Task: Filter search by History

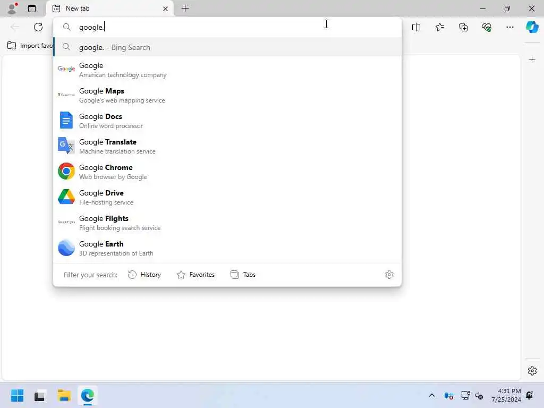Action: 144,275
